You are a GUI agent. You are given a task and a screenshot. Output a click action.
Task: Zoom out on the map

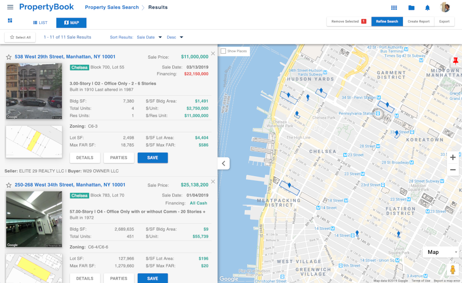[453, 170]
